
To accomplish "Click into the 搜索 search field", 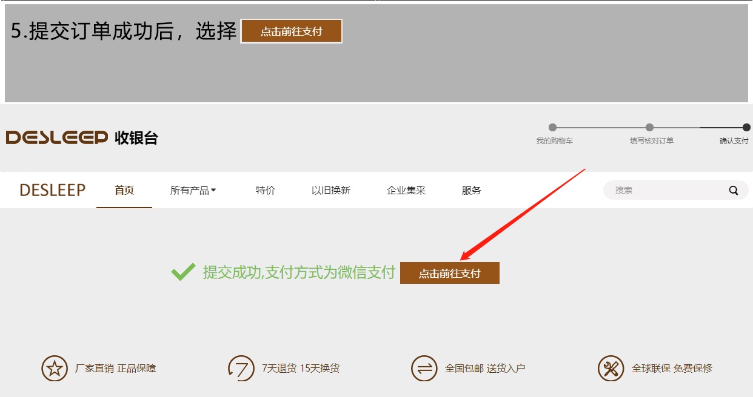I will click(x=664, y=191).
